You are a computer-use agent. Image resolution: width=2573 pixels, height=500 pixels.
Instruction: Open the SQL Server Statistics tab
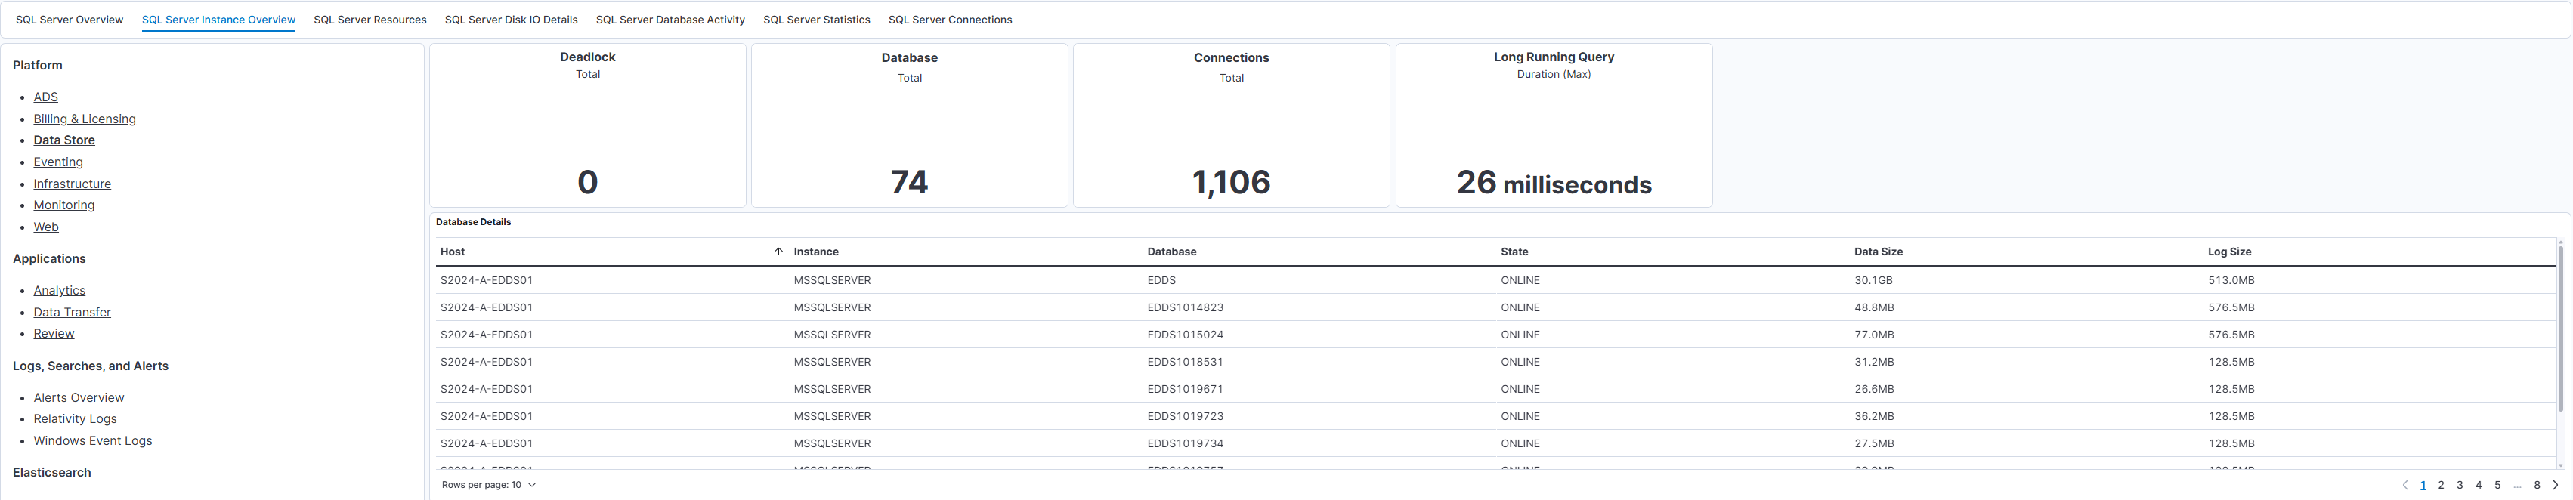click(x=816, y=20)
